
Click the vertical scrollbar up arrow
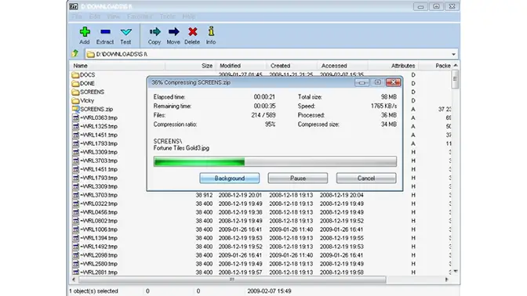[x=456, y=66]
